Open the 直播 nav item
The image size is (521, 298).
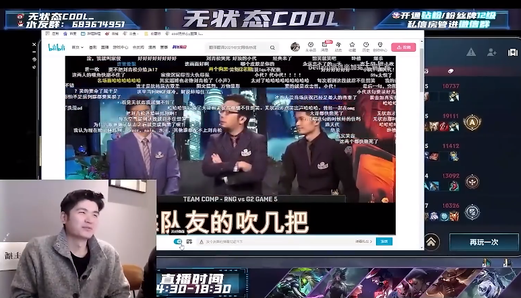(x=104, y=47)
